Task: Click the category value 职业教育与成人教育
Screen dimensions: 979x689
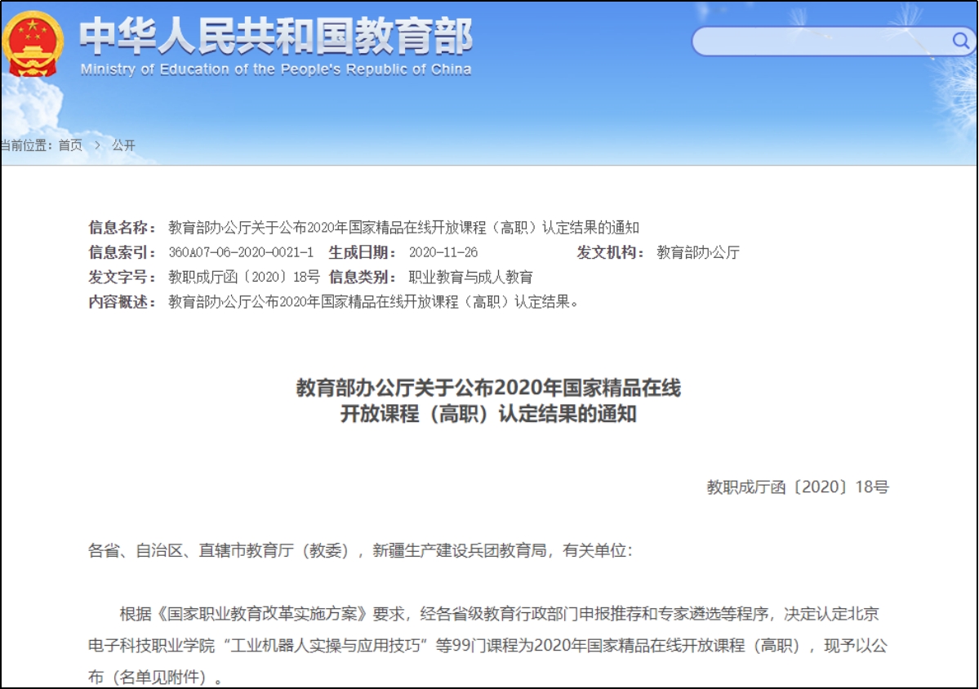Action: pos(470,277)
